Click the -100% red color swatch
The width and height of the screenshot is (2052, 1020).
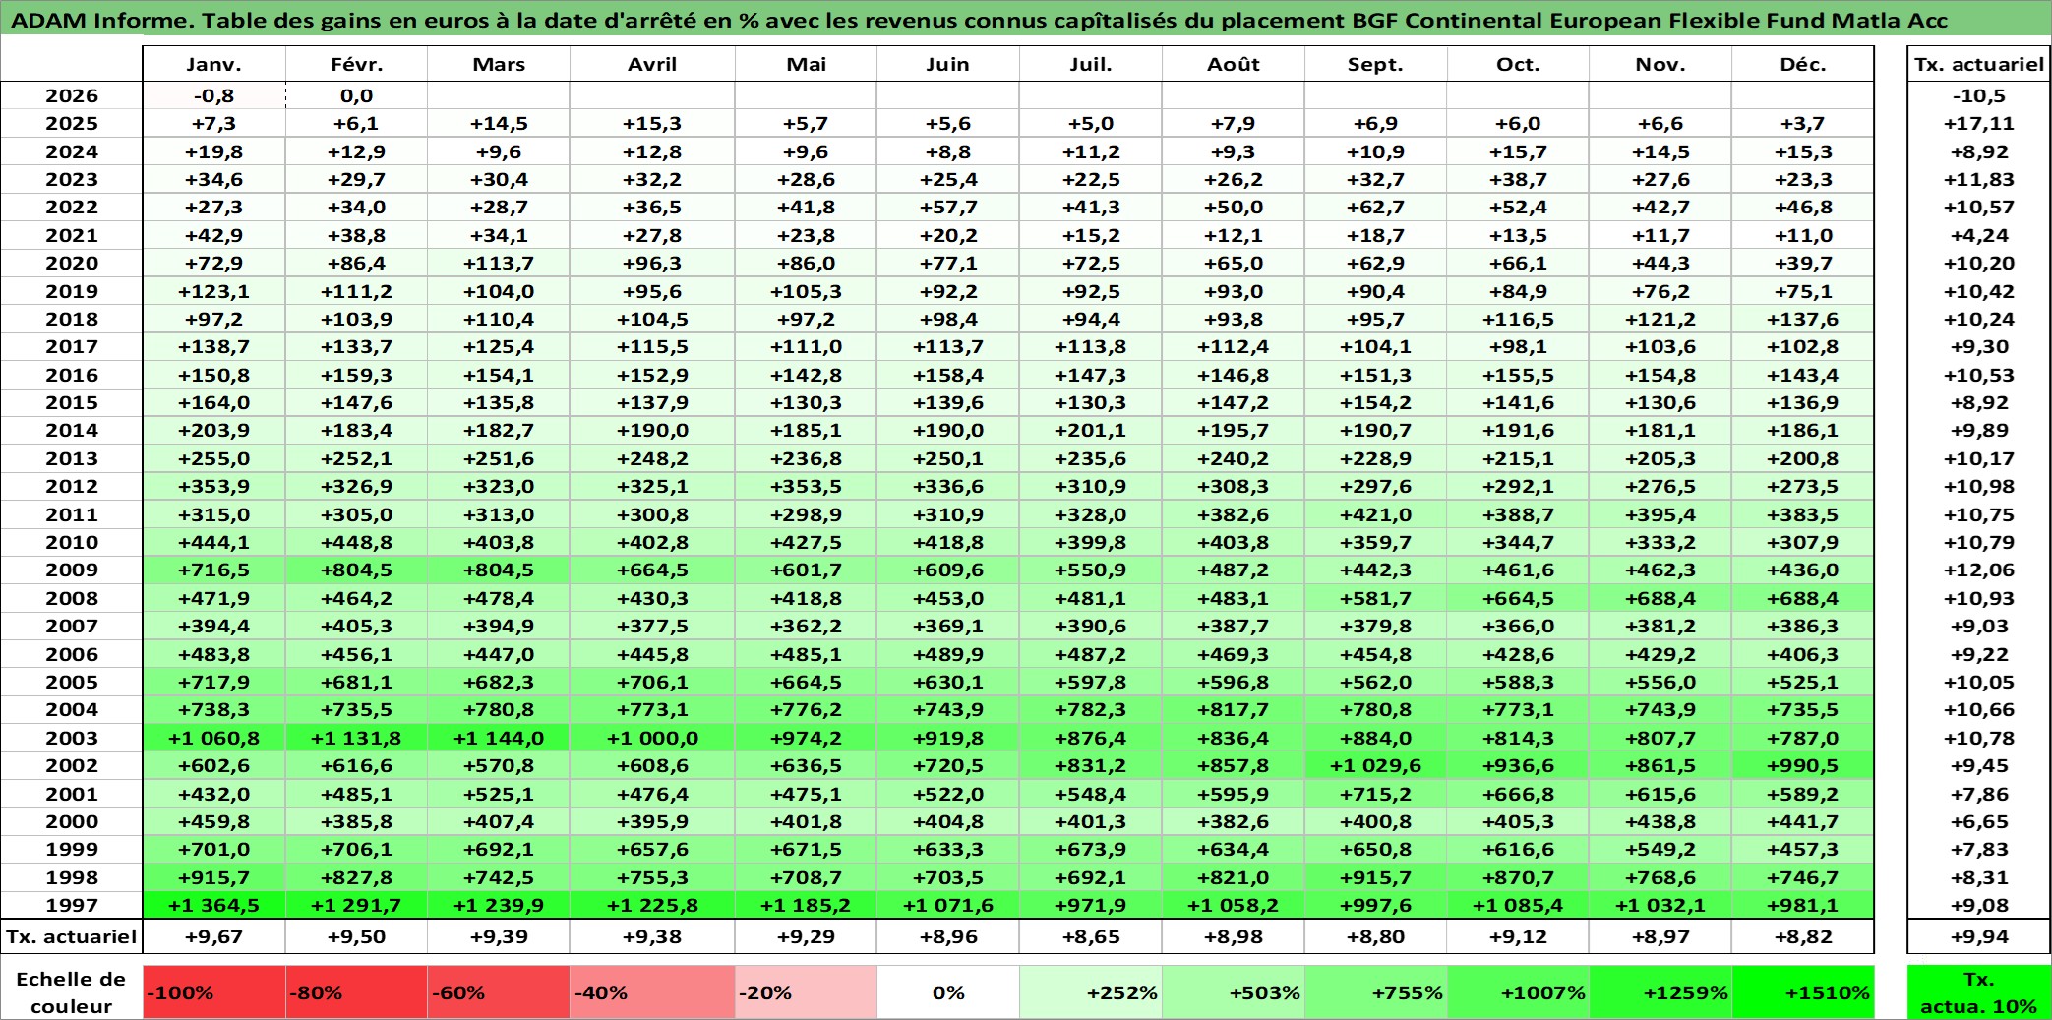[213, 992]
